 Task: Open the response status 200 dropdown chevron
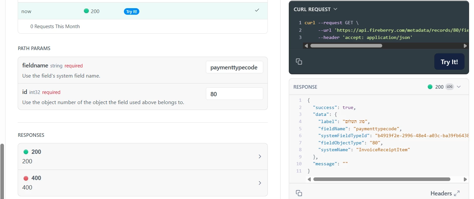click(459, 87)
